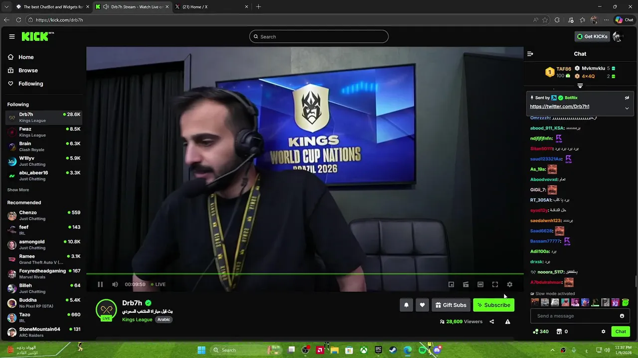Open the shop icon showing 0

click(562, 332)
